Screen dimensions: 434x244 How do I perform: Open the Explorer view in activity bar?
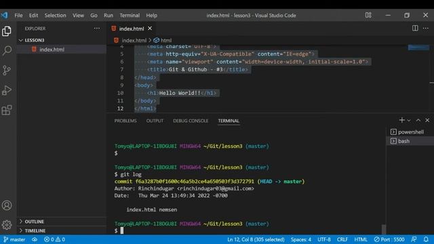pos(7,31)
